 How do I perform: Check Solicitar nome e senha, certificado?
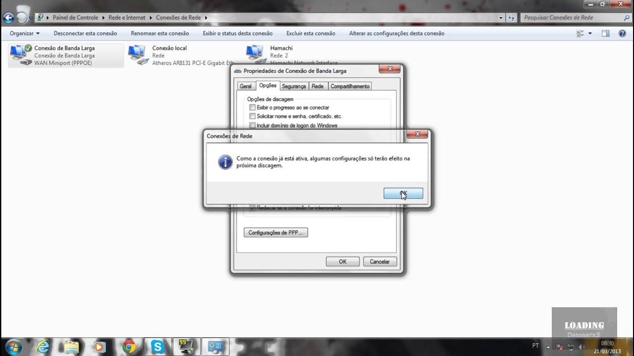click(253, 117)
